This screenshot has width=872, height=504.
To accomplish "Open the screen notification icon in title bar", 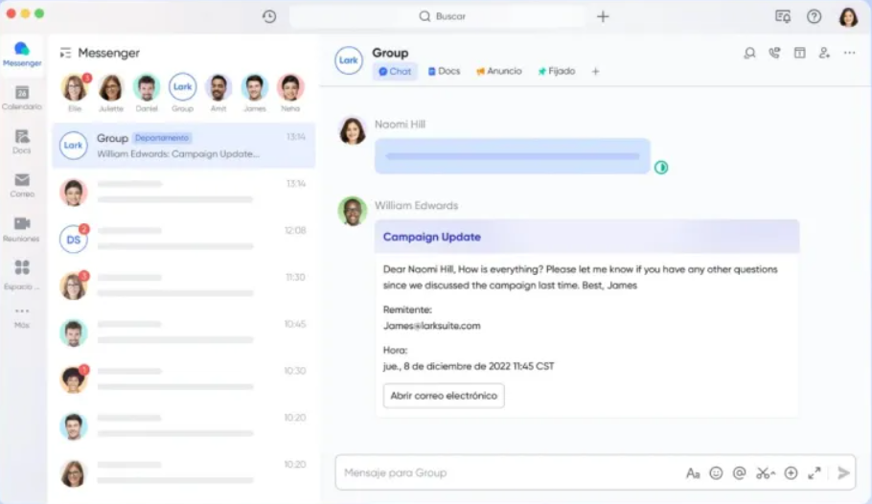I will [783, 16].
